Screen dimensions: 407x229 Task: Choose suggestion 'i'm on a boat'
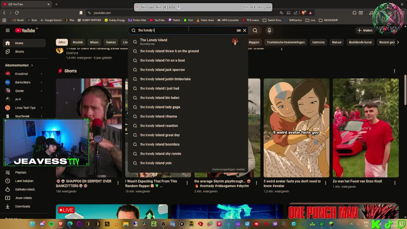coord(188,60)
